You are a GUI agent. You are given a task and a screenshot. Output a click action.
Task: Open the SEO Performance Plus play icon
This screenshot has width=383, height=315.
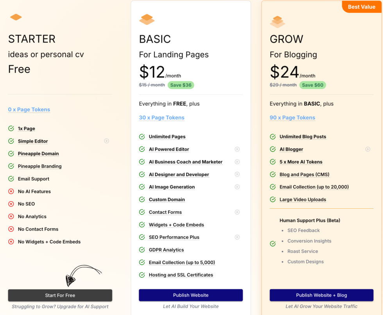pos(237,237)
